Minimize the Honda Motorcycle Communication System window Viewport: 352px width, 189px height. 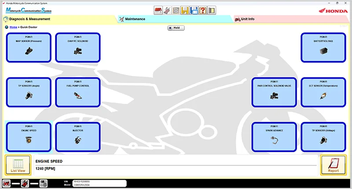tap(329, 3)
